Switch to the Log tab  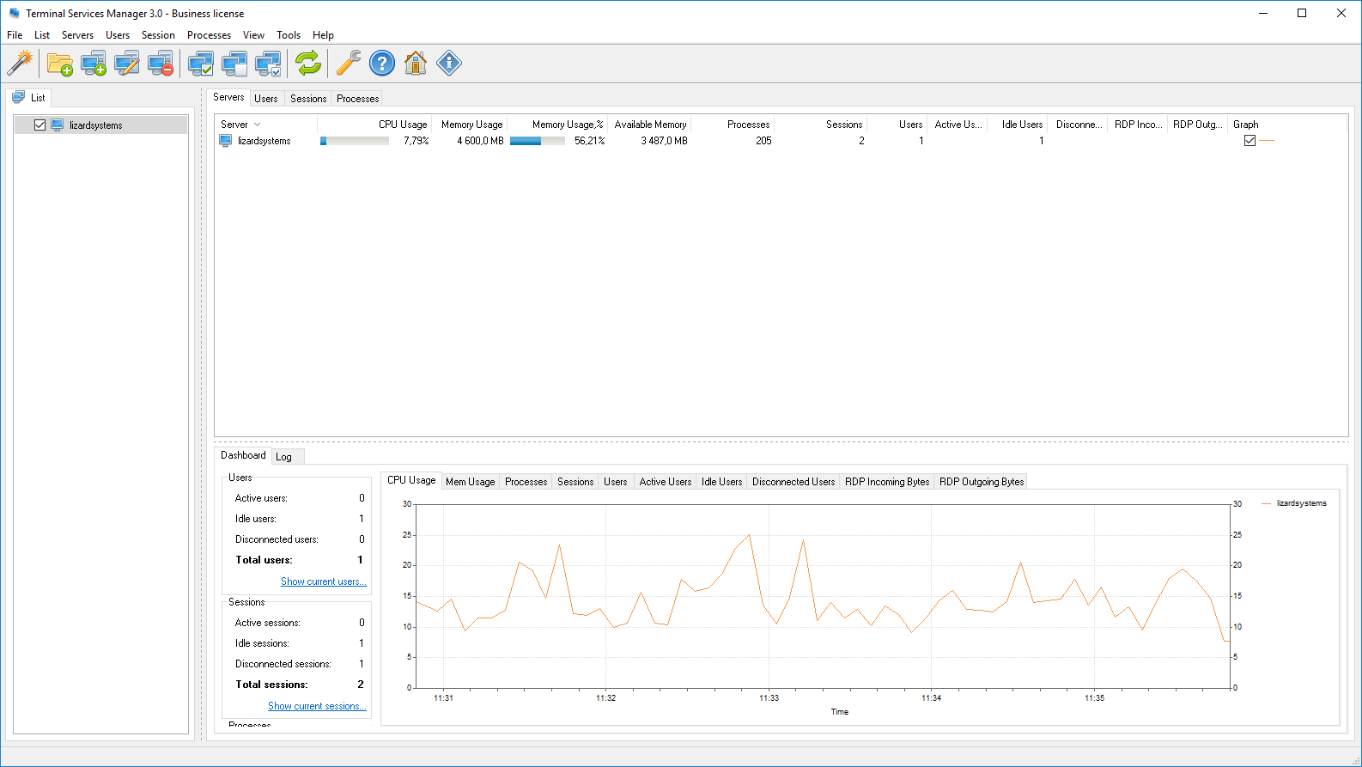pos(283,457)
